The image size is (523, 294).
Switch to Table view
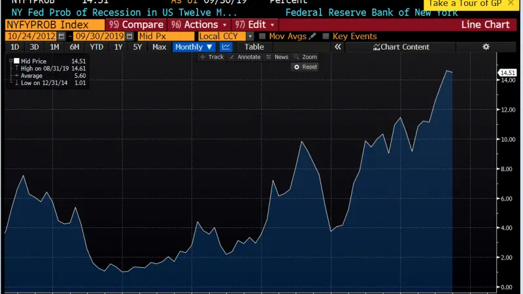pyautogui.click(x=254, y=47)
